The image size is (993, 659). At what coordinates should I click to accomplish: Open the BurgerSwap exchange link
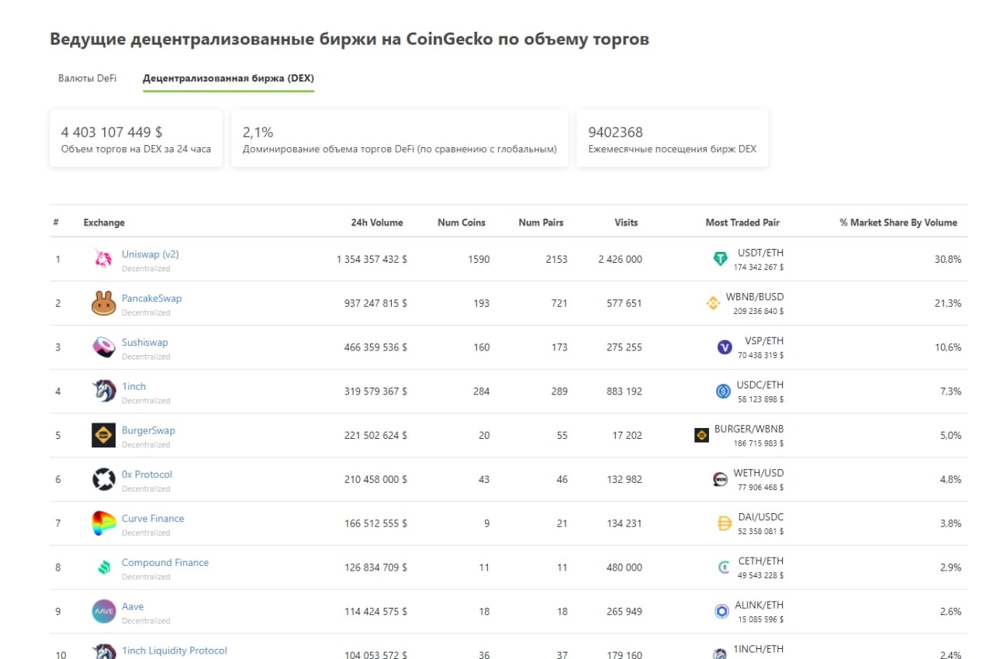coord(148,431)
